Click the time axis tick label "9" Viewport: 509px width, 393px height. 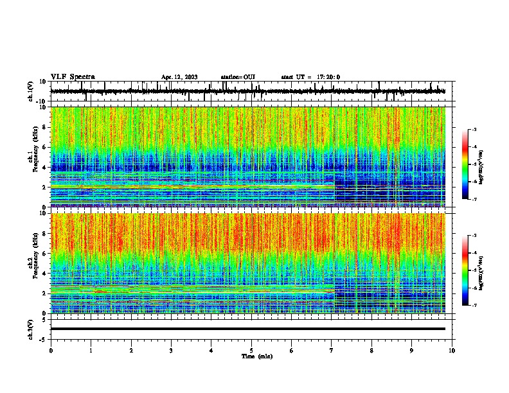tap(411, 351)
